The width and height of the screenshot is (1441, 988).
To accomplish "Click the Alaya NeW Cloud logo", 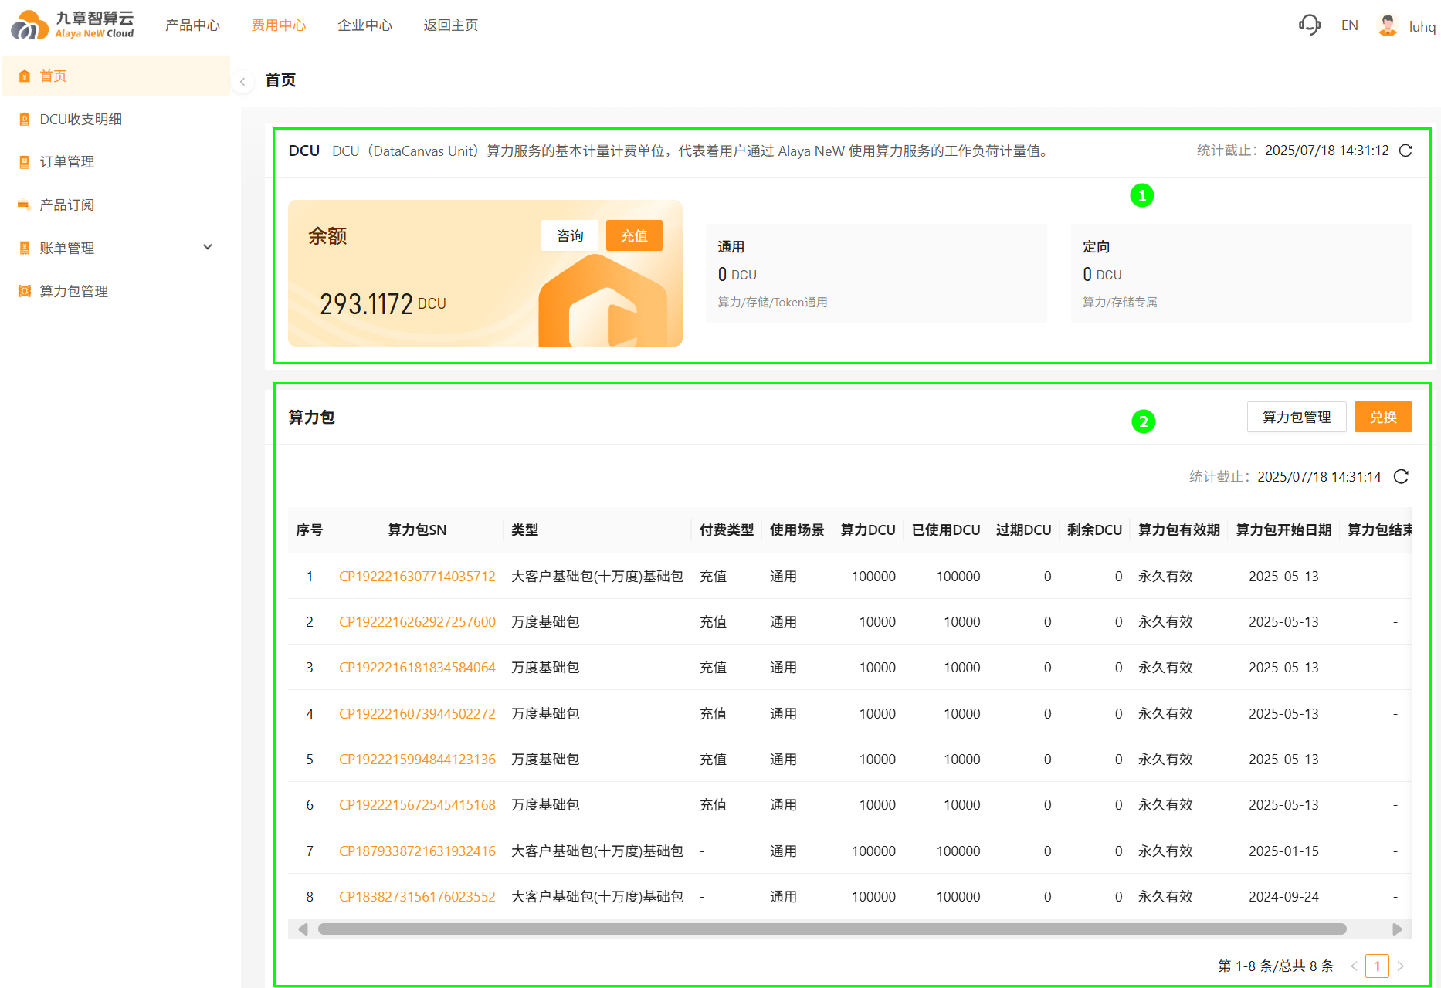I will [73, 25].
